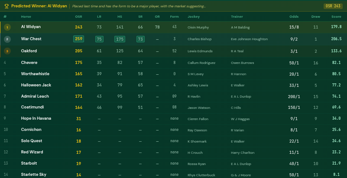
Task: Sort table by Horse column header
Action: pyautogui.click(x=26, y=16)
